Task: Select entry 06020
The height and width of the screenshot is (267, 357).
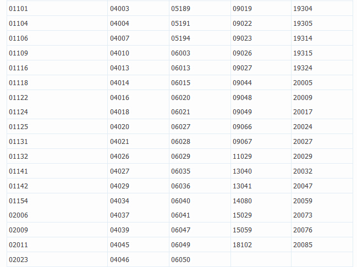Action: pyautogui.click(x=180, y=97)
